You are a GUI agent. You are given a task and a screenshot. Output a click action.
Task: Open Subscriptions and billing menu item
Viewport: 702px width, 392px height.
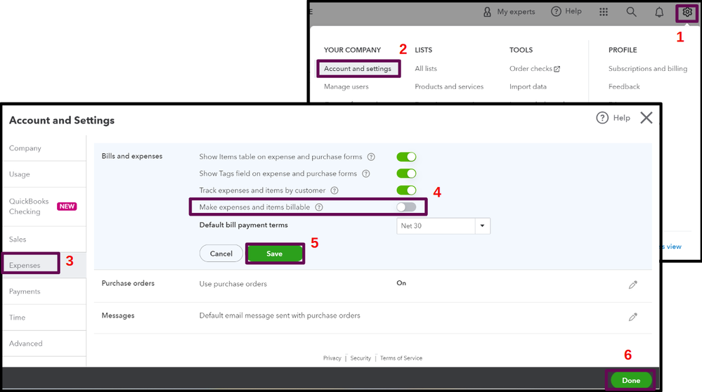(647, 68)
